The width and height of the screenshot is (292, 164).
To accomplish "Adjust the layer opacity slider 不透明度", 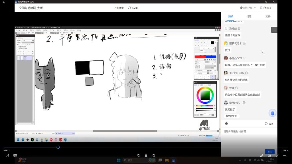I will (28, 43).
